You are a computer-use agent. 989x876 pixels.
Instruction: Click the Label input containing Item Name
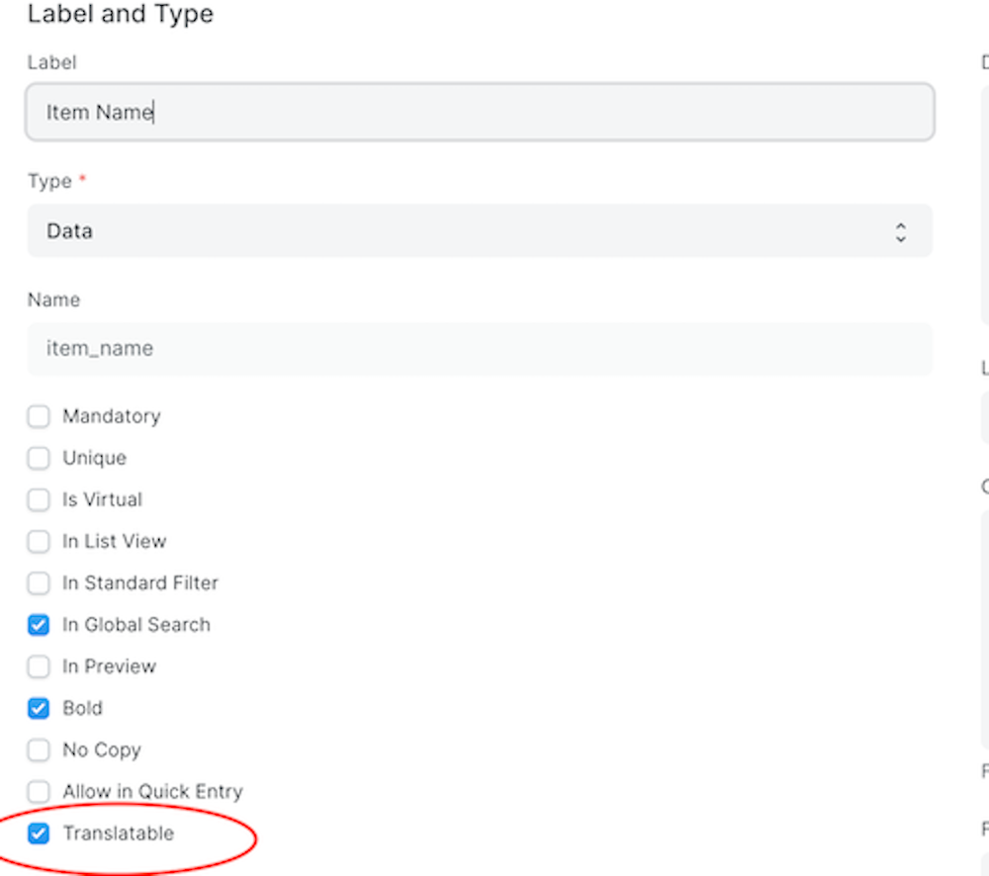pos(480,112)
